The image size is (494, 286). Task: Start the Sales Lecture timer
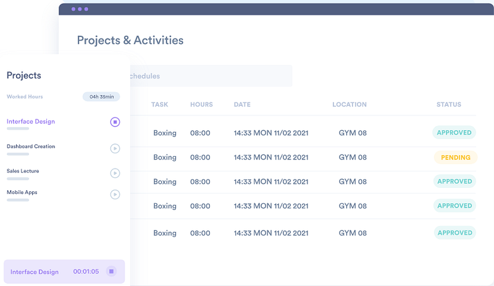tap(115, 173)
